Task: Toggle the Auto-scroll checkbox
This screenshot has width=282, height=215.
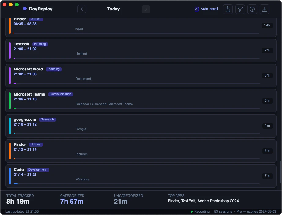Action: coord(197,9)
